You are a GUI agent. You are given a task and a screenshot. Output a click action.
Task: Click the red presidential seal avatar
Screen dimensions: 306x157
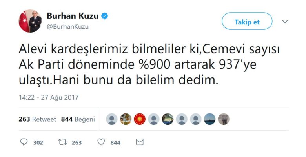coord(140,119)
